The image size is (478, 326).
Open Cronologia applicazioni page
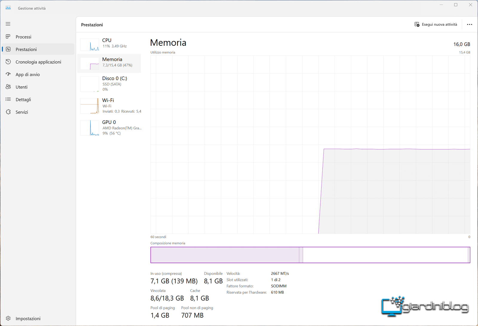click(38, 62)
